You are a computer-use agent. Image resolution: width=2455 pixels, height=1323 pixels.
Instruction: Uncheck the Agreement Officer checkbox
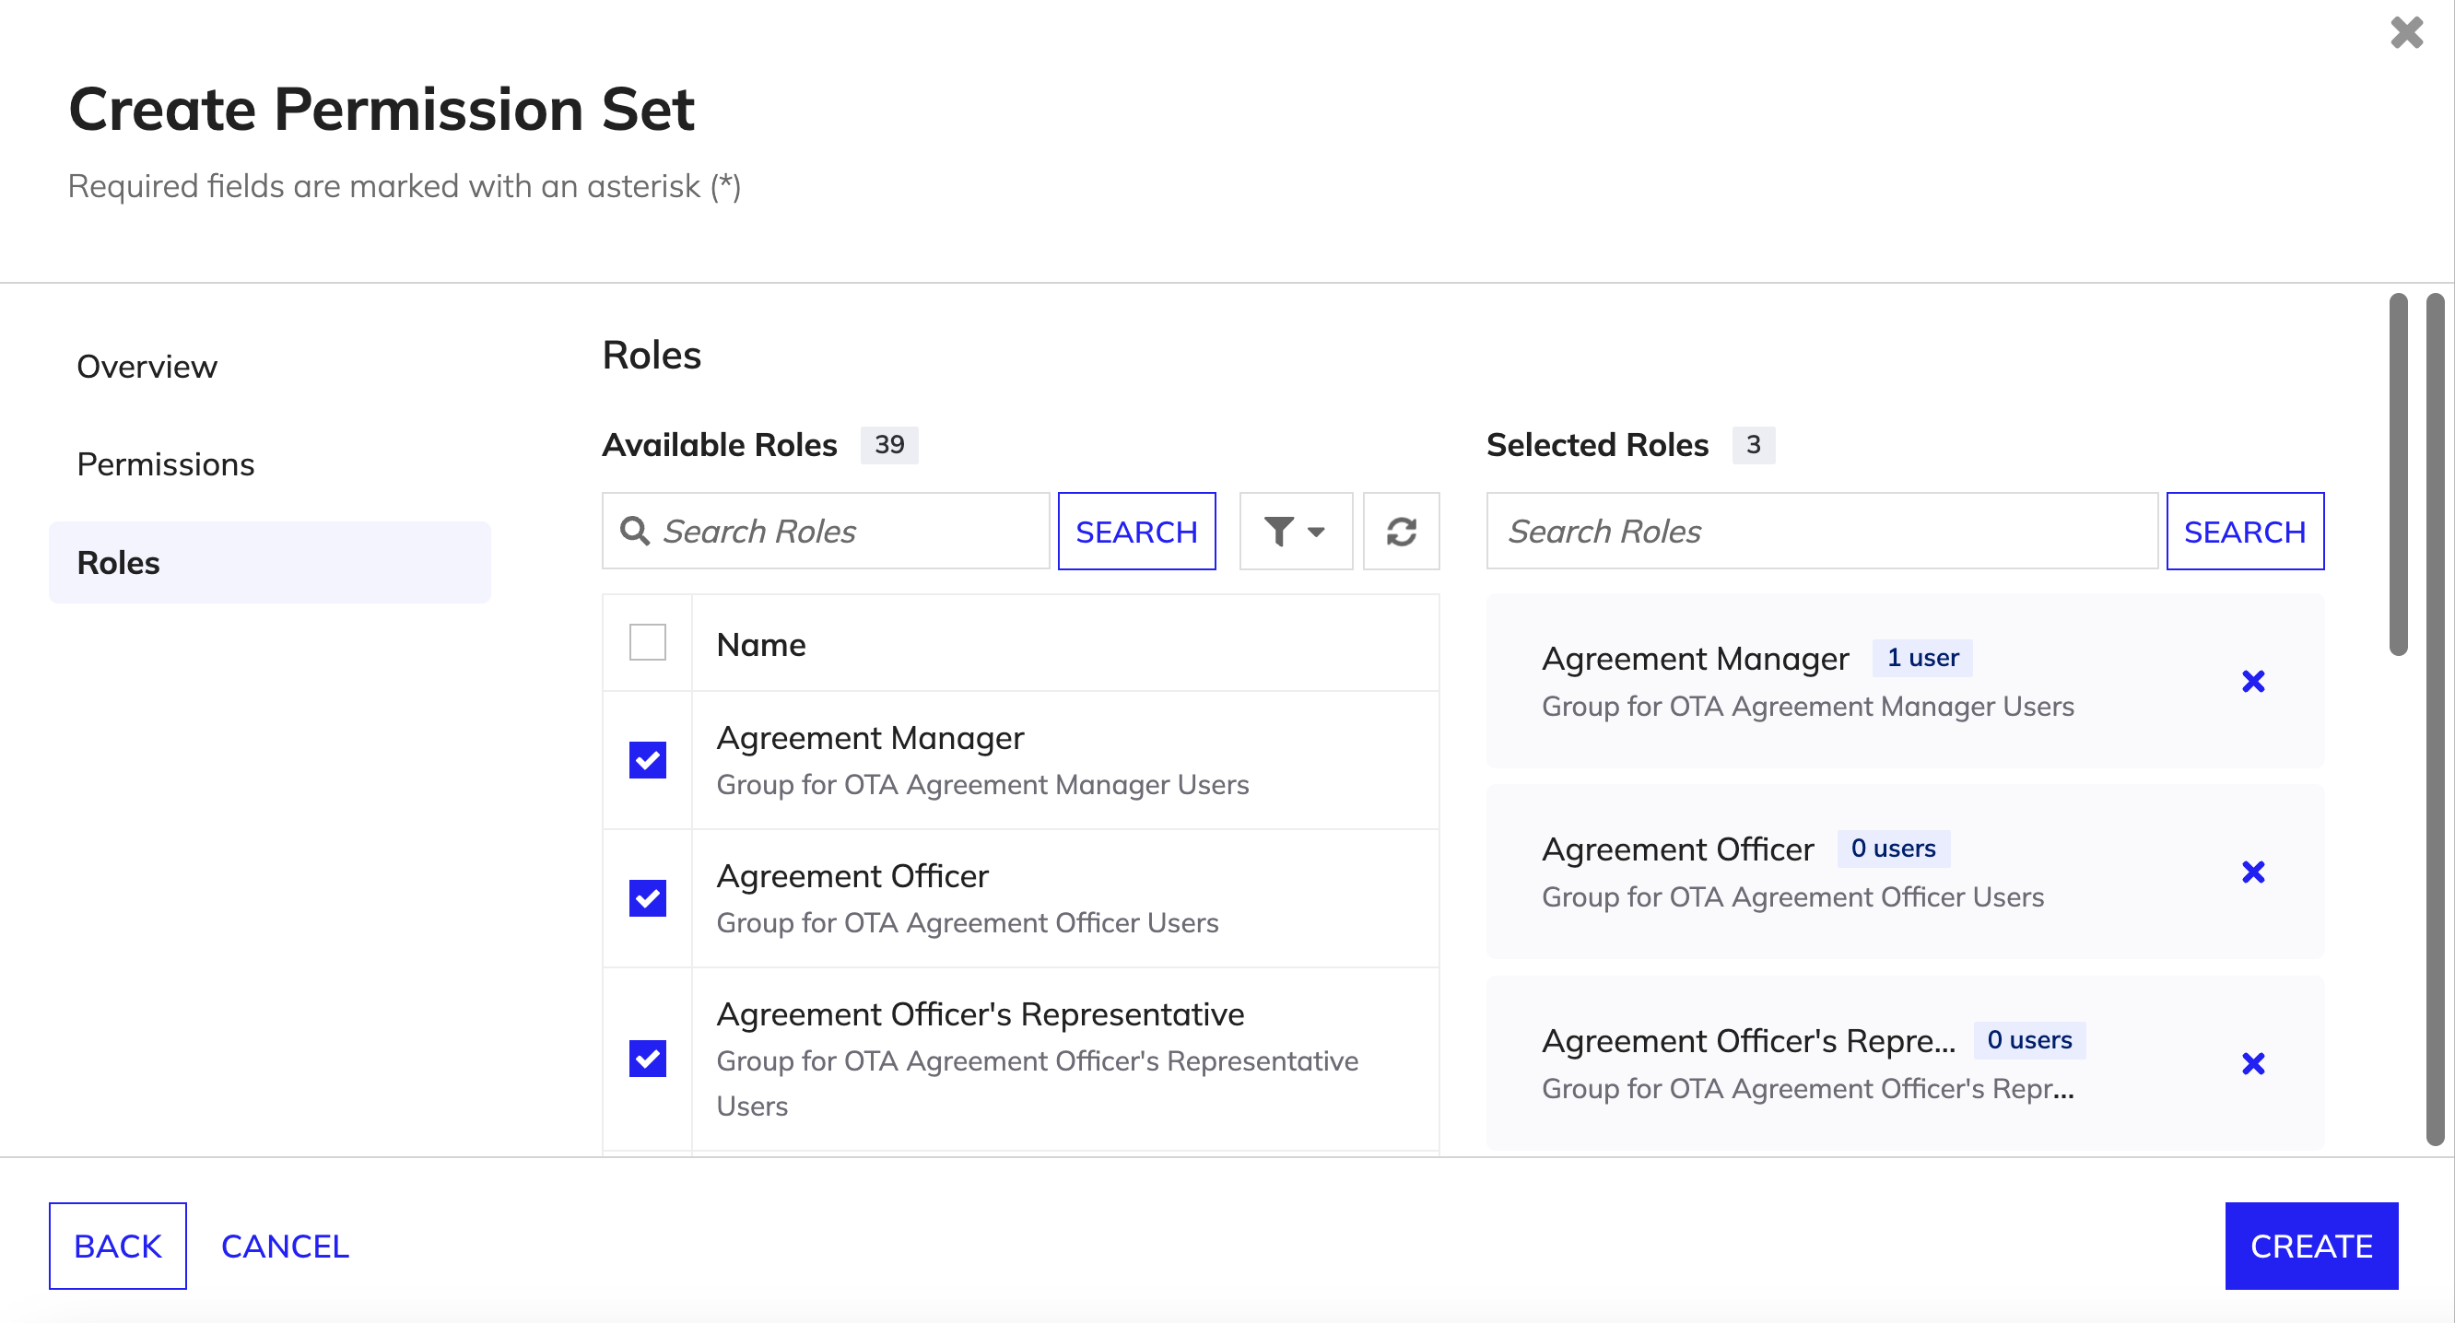coord(647,898)
